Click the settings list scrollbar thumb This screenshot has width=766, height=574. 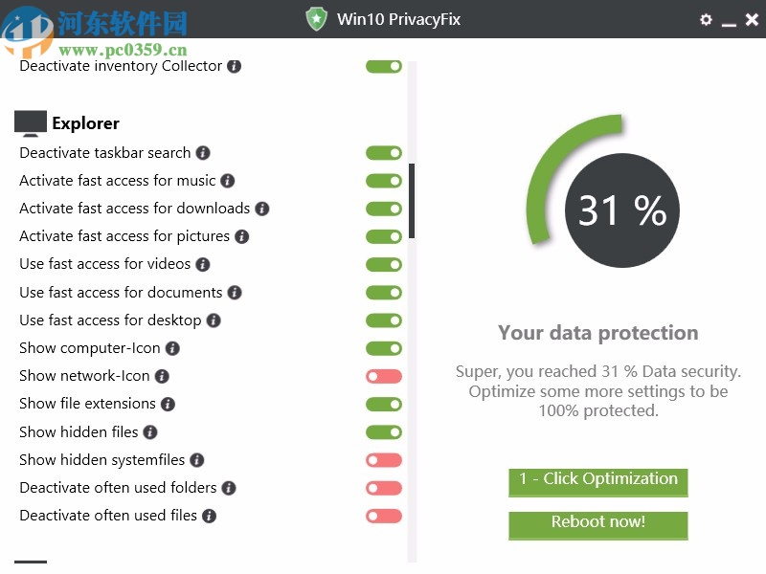[412, 201]
